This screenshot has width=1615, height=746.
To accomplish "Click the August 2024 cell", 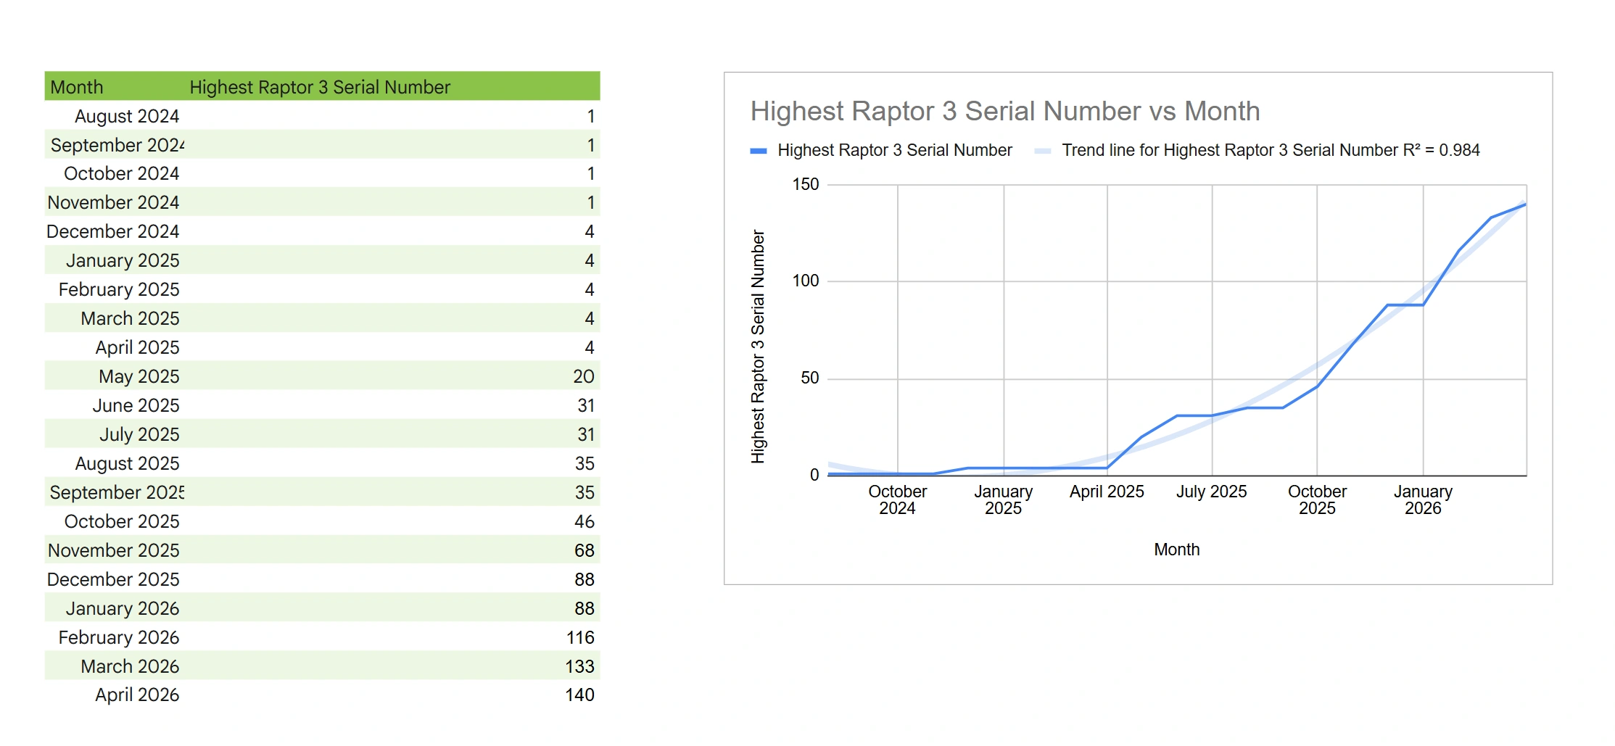I will tap(126, 116).
